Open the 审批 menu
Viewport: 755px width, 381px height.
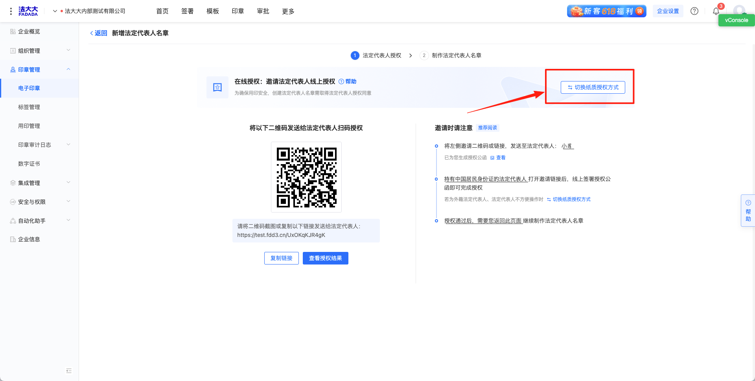coord(263,11)
